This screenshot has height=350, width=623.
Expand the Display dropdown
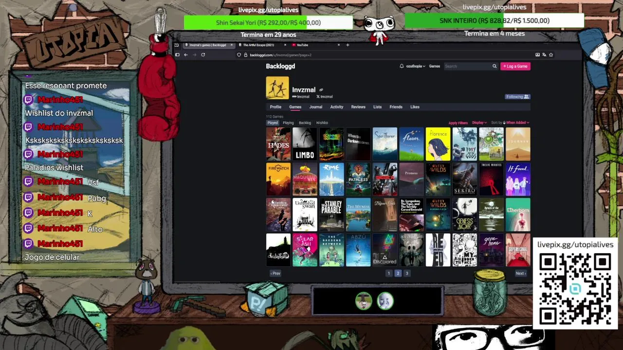click(x=479, y=123)
